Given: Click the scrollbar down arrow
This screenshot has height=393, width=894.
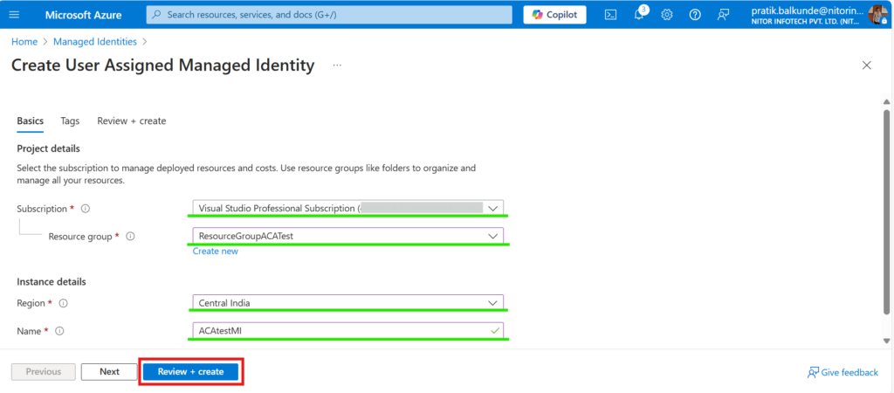Looking at the screenshot, I should pos(887,341).
